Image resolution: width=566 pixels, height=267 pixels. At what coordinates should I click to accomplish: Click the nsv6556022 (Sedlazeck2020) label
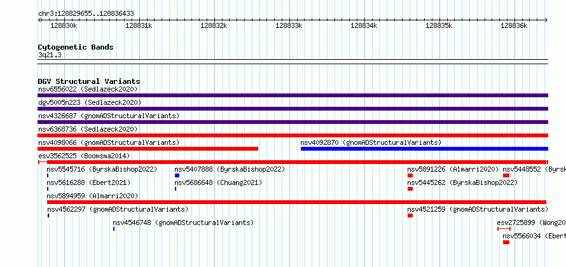pos(88,89)
